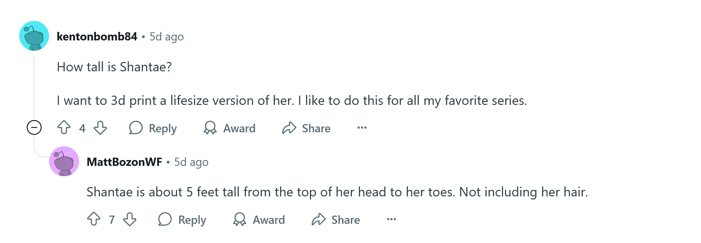Share kentonbomb84's comment
This screenshot has height=243, width=701.
pos(306,128)
